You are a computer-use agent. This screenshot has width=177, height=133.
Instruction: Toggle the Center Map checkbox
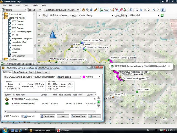coord(4,116)
